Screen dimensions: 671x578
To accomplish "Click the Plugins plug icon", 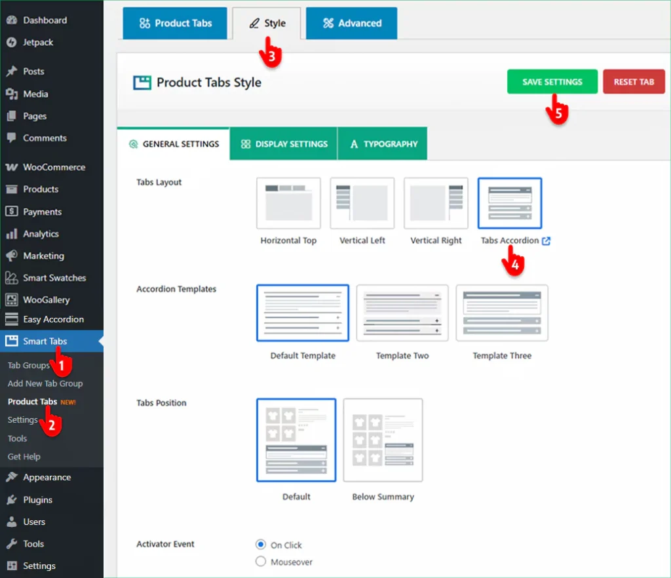I will [12, 500].
